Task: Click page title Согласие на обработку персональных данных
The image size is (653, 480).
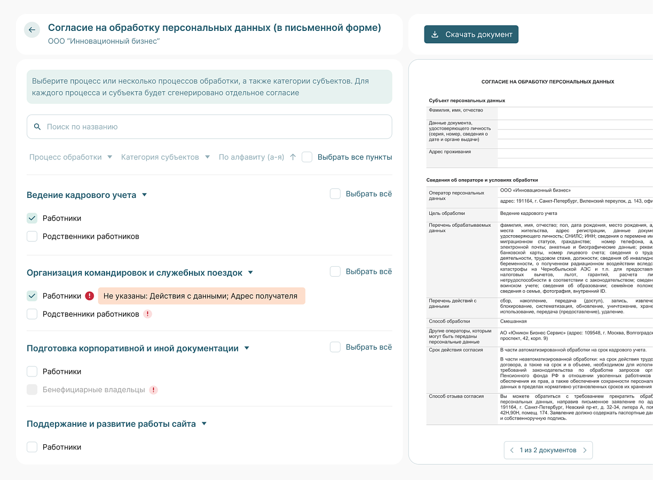Action: (x=215, y=28)
